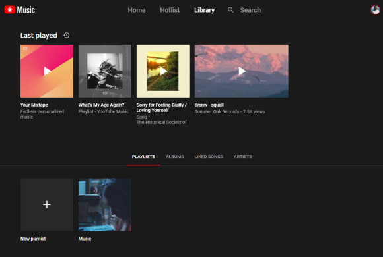Open the Home tab
383x257 pixels.
(137, 10)
